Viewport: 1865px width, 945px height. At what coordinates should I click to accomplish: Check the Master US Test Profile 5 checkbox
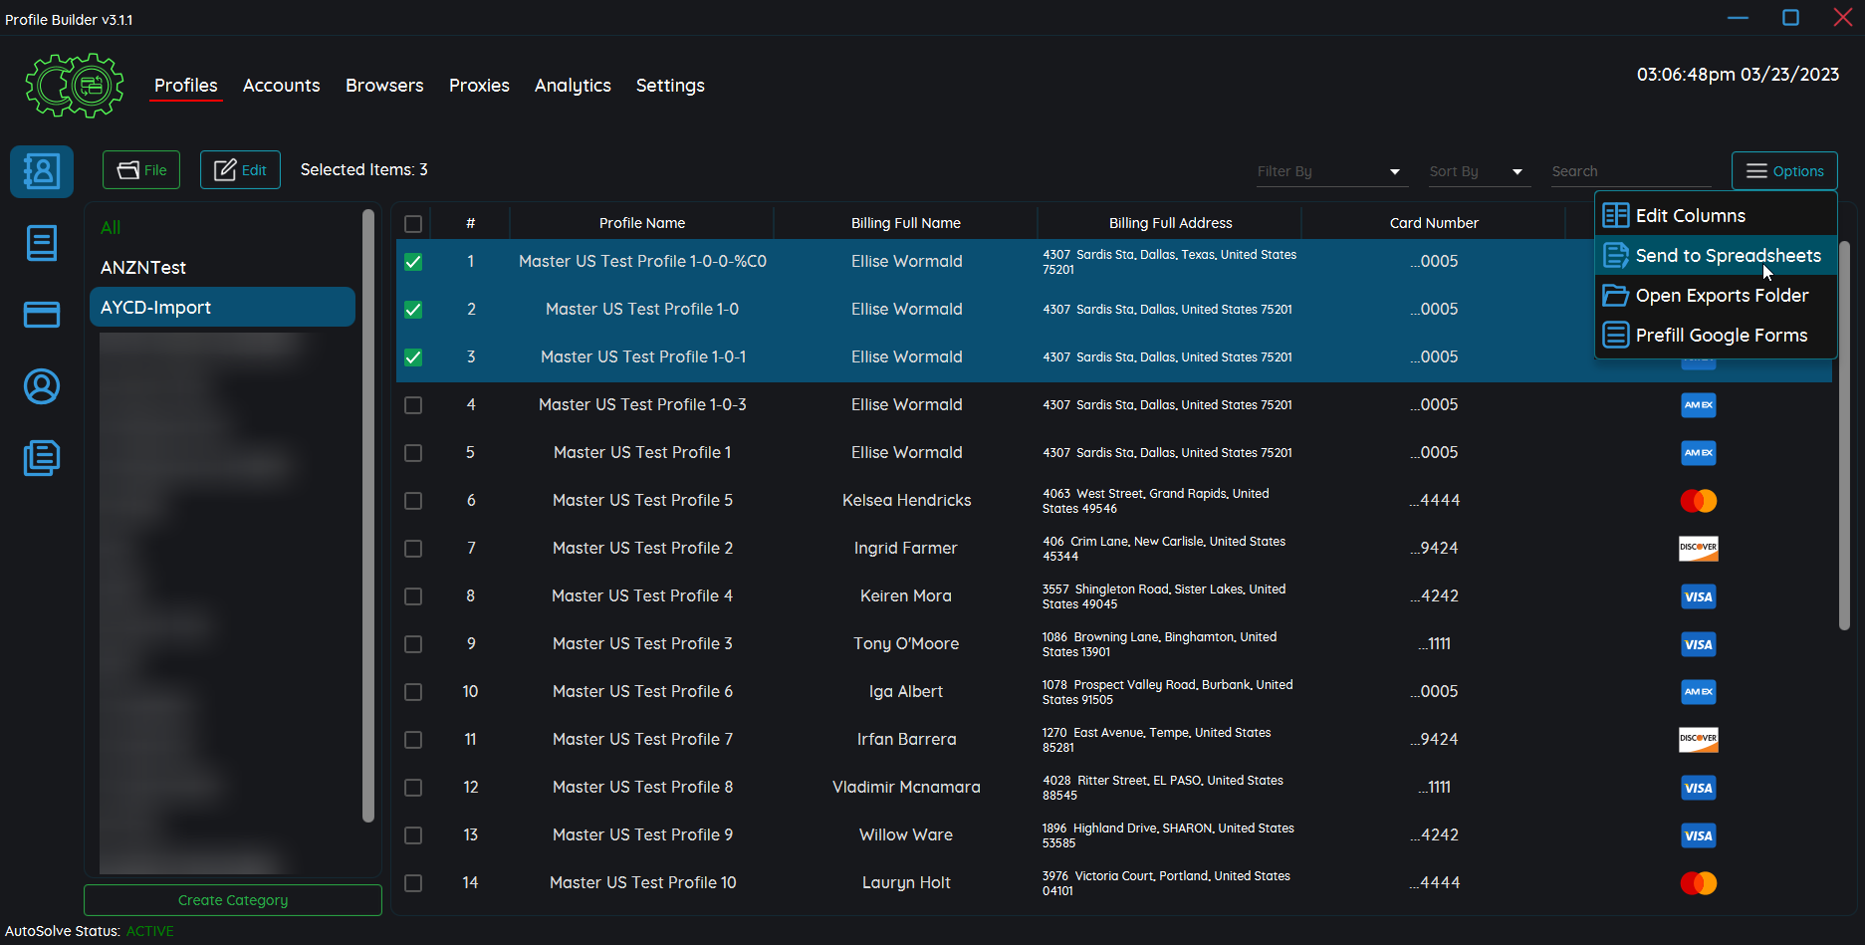413,501
